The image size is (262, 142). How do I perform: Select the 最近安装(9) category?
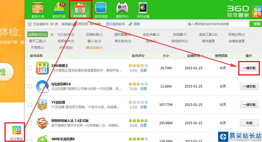coord(94,48)
